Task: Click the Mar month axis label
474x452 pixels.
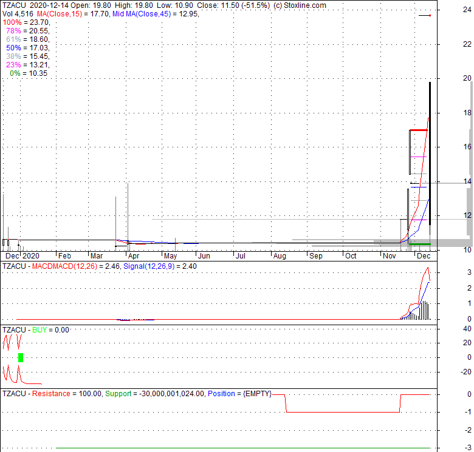Action: pyautogui.click(x=97, y=256)
